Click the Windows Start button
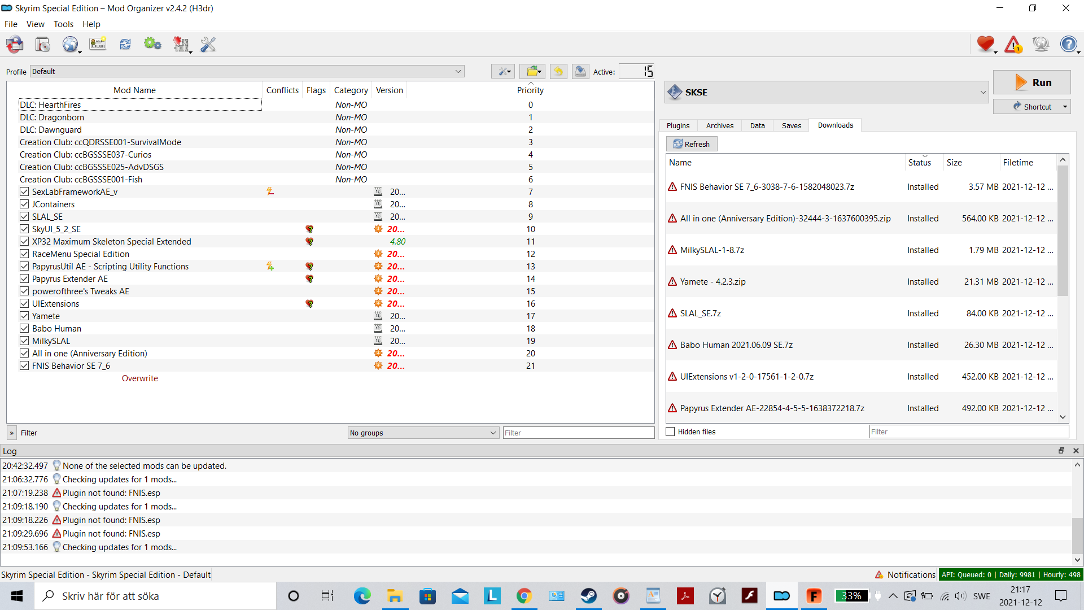Screen dimensions: 1084x610 click(17, 596)
